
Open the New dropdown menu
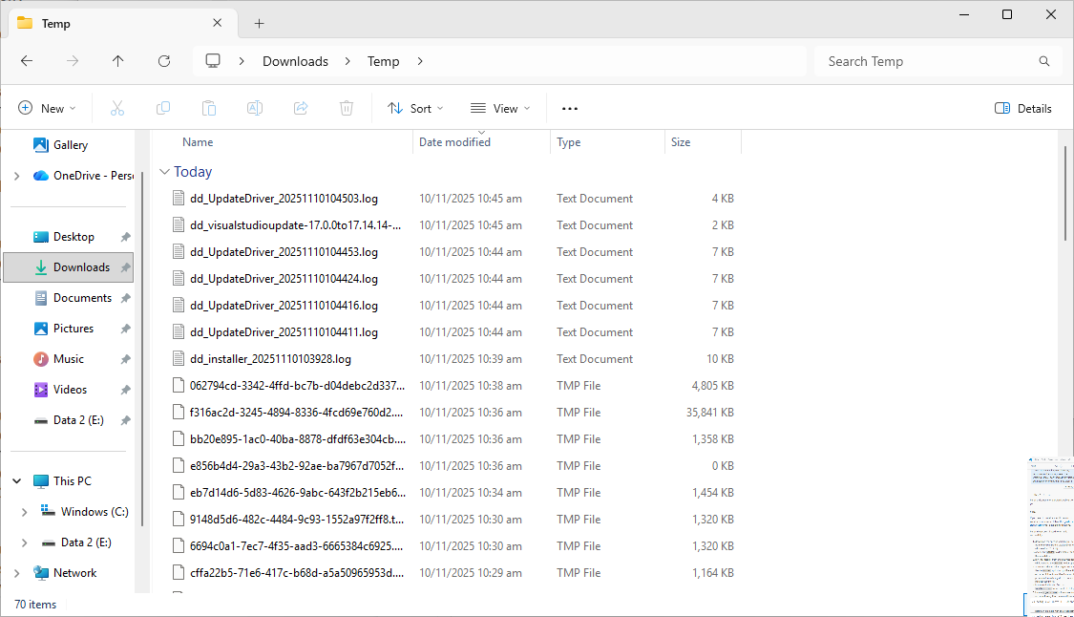click(x=47, y=108)
